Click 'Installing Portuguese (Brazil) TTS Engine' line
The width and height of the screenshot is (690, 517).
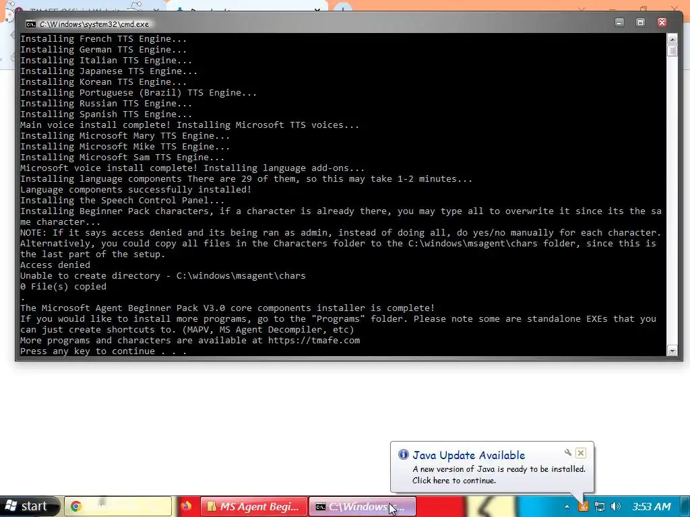138,93
